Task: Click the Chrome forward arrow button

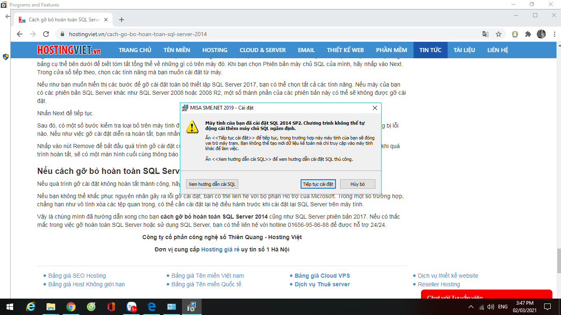Action: point(33,34)
